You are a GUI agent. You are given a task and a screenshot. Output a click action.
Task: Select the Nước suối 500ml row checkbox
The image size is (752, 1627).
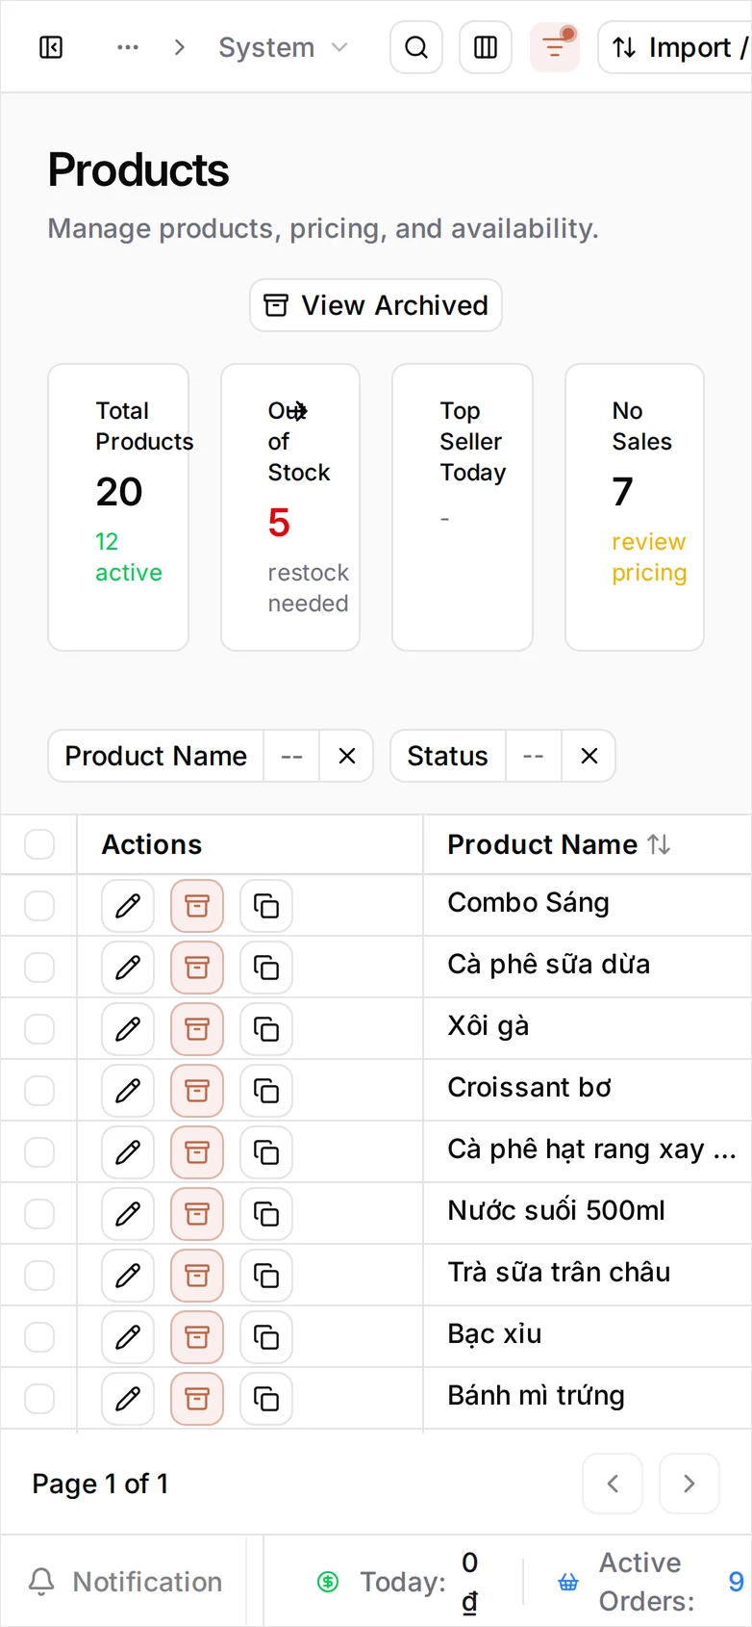39,1214
